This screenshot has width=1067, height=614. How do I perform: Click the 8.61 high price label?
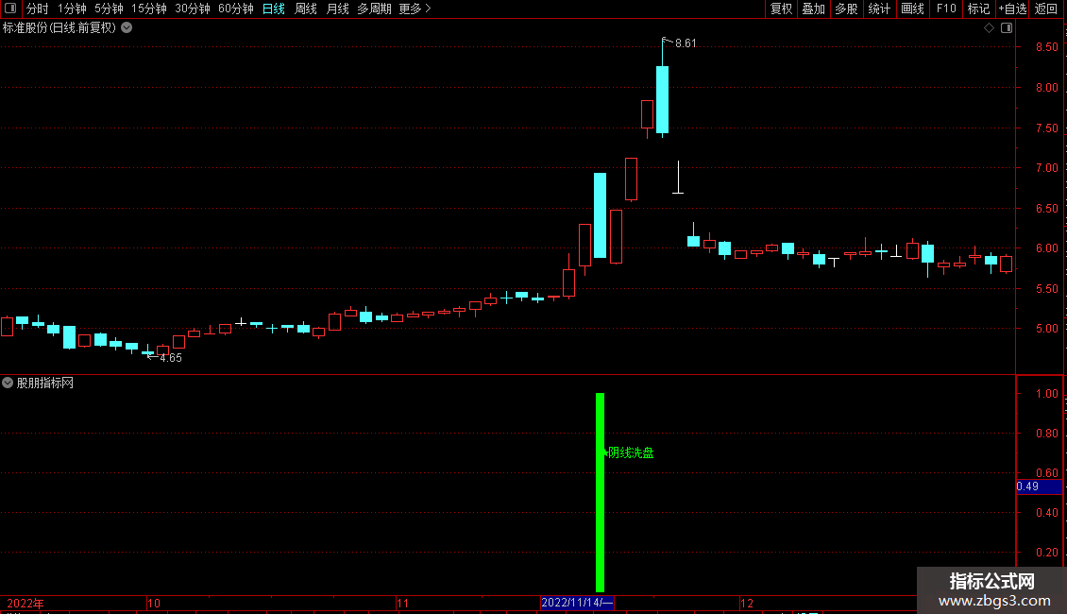[x=686, y=43]
